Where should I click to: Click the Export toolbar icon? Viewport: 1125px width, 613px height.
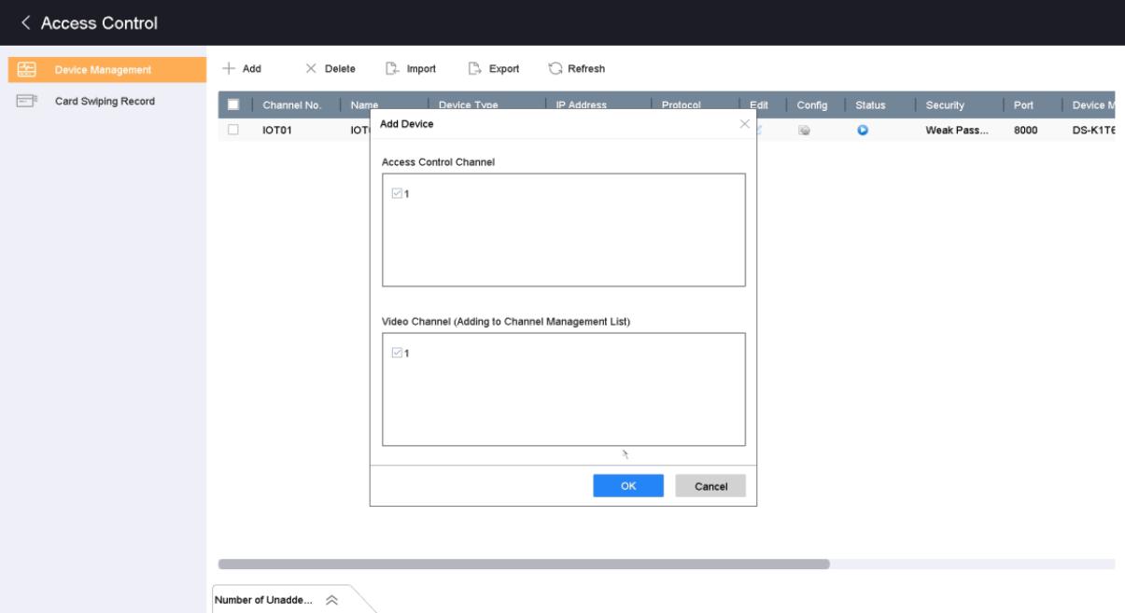(x=475, y=69)
